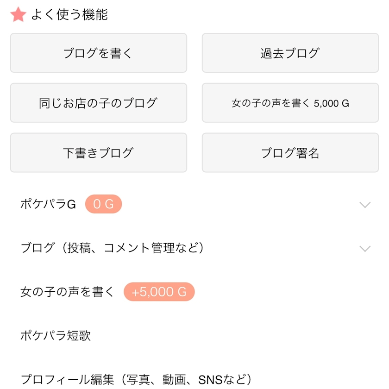This screenshot has width=389, height=389.
Task: Tap the orange +5,000 G reward badge
Action: 159,292
